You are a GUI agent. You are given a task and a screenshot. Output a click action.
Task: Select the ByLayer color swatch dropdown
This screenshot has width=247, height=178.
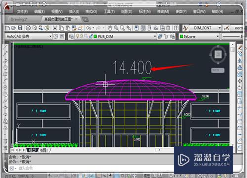[200, 36]
